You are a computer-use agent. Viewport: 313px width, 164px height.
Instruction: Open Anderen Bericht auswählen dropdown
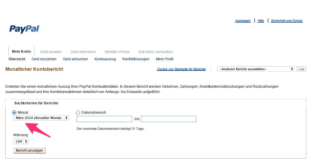click(x=256, y=69)
